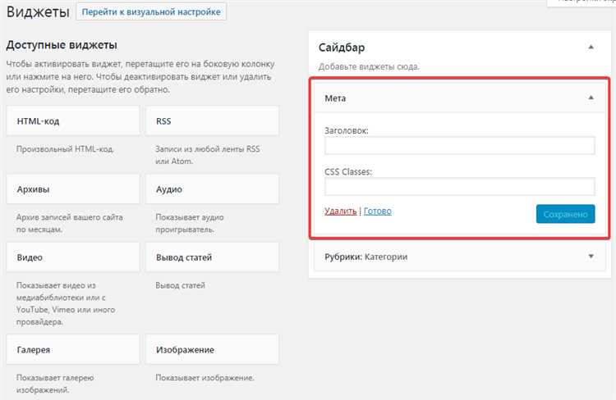
Task: Select the Видео widget
Action: point(73,257)
